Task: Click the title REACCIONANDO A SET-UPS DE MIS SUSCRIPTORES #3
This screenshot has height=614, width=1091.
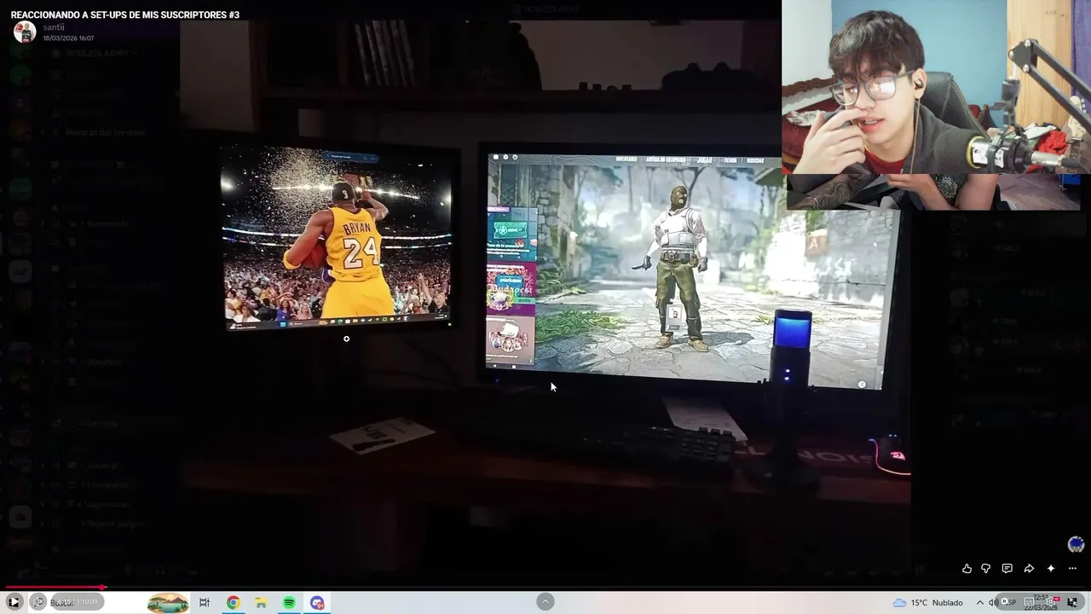Action: [125, 14]
